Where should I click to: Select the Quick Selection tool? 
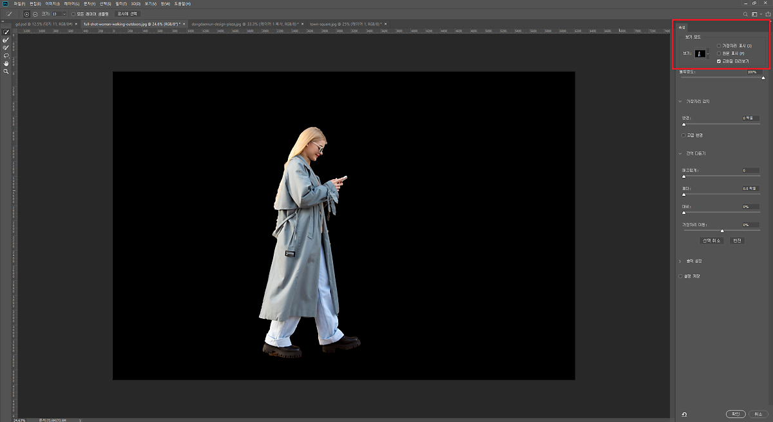(6, 32)
